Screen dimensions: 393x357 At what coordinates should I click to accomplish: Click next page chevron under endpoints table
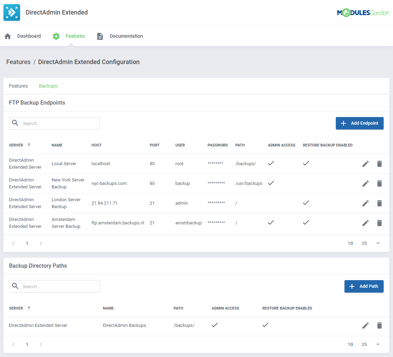click(41, 243)
